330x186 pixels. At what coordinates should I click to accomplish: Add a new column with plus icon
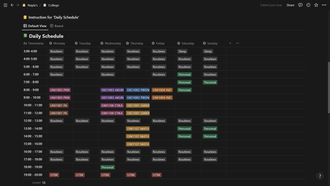[230, 43]
